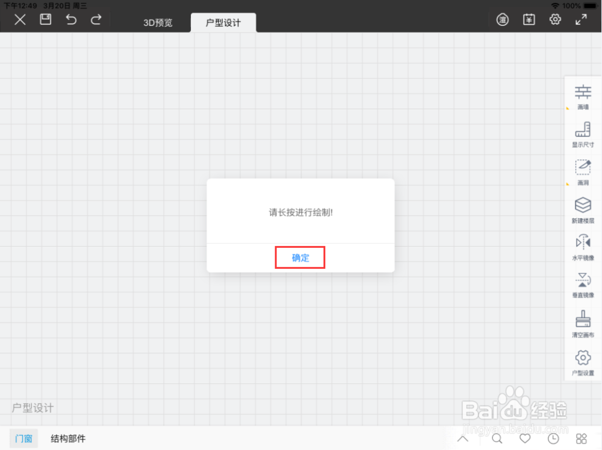
Task: Select the 画洞 draw hole tool
Action: (583, 173)
